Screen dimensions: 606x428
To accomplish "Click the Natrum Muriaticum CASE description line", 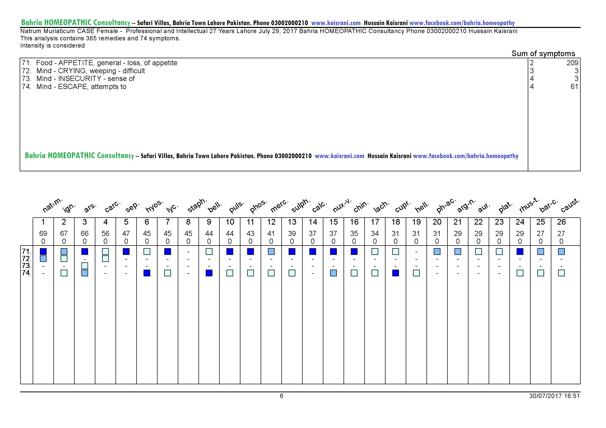I will (269, 31).
